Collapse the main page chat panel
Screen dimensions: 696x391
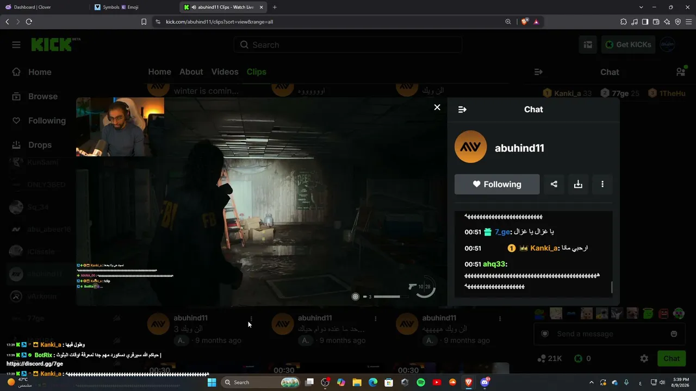tap(538, 72)
